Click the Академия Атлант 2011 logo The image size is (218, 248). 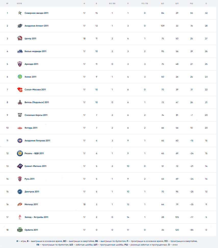point(20,26)
